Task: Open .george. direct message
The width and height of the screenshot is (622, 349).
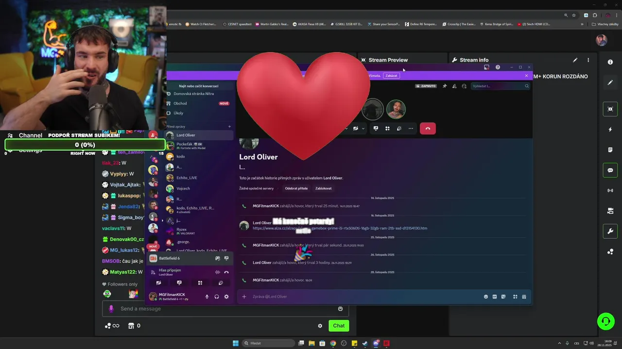Action: (199, 242)
